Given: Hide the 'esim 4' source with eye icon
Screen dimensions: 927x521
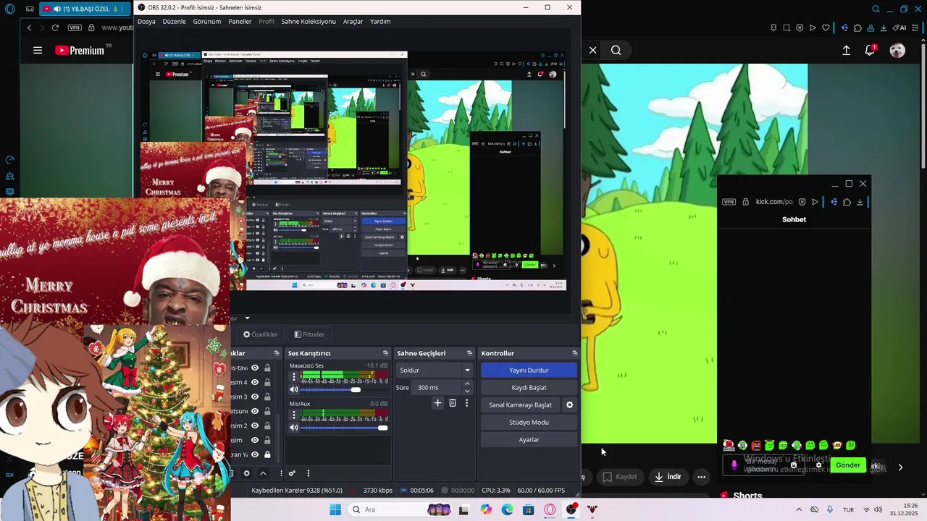Looking at the screenshot, I should (255, 382).
